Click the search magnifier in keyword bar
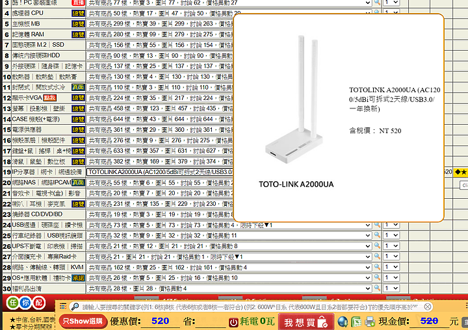Screen dimensions: 468x330 click(x=75, y=307)
